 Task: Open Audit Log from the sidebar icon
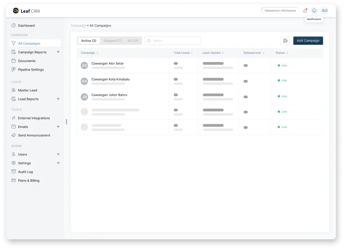13,172
